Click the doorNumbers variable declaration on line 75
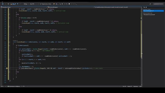 pyautogui.click(x=26, y=67)
